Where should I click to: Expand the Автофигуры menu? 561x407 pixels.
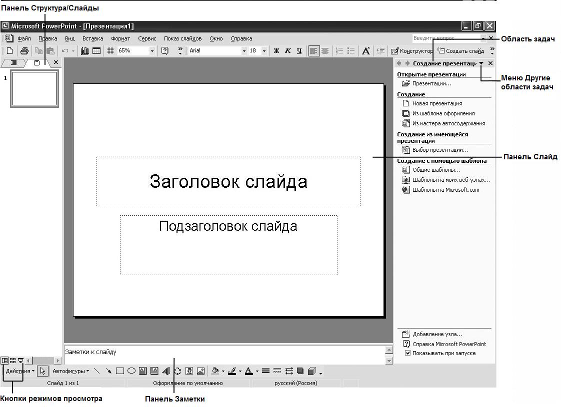coord(71,371)
